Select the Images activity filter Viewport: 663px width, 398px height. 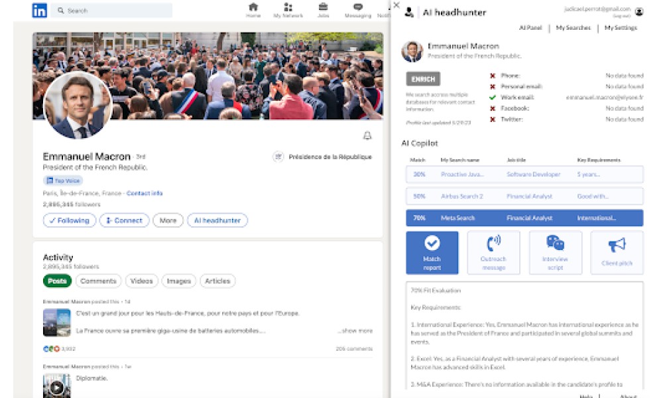(178, 281)
